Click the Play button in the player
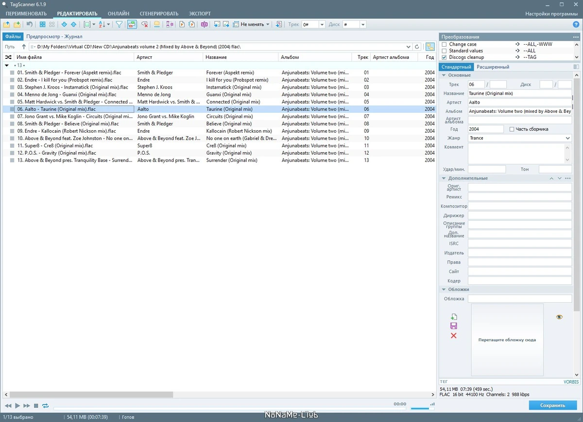 click(x=17, y=405)
